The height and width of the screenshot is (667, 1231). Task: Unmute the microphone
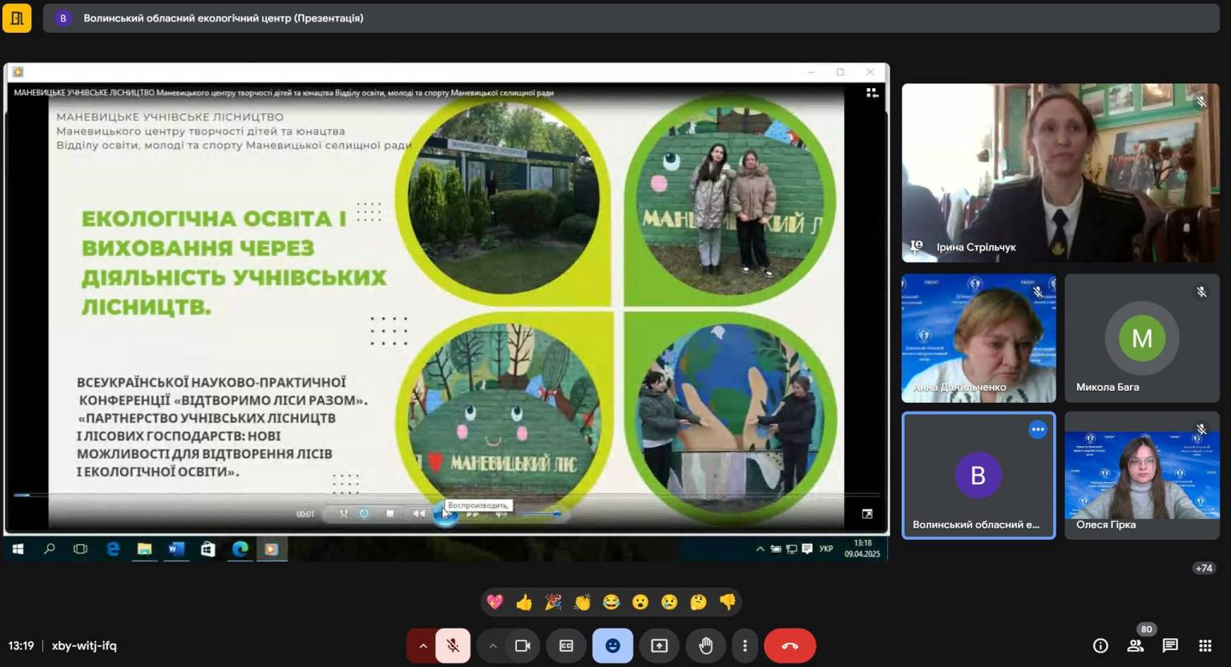point(453,646)
